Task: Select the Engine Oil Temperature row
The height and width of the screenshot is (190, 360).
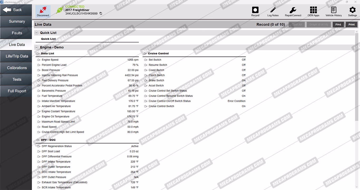Action: [x=87, y=117]
